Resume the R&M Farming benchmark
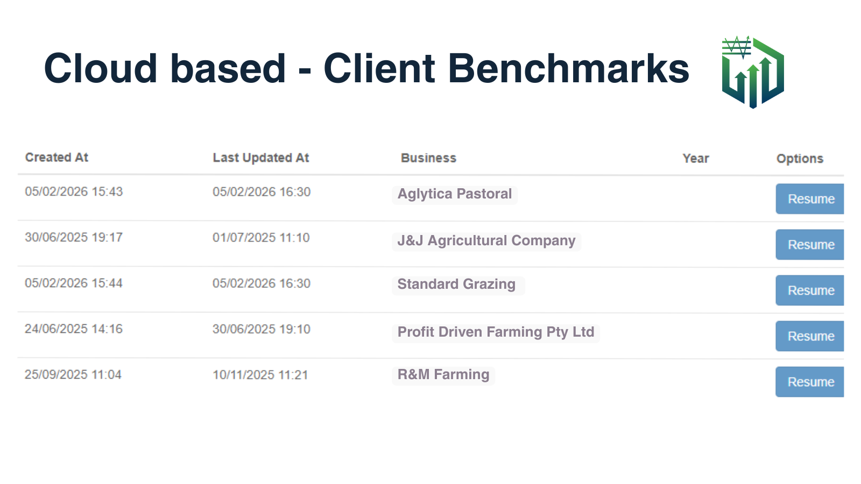This screenshot has width=861, height=484. pos(809,382)
